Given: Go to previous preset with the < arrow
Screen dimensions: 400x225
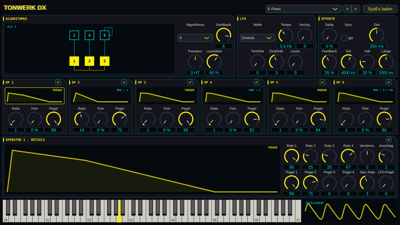Looking at the screenshot, I should tap(347, 9).
